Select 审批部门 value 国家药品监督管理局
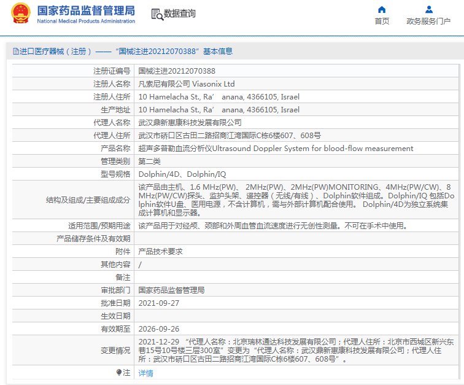The image size is (464, 385). tap(171, 290)
